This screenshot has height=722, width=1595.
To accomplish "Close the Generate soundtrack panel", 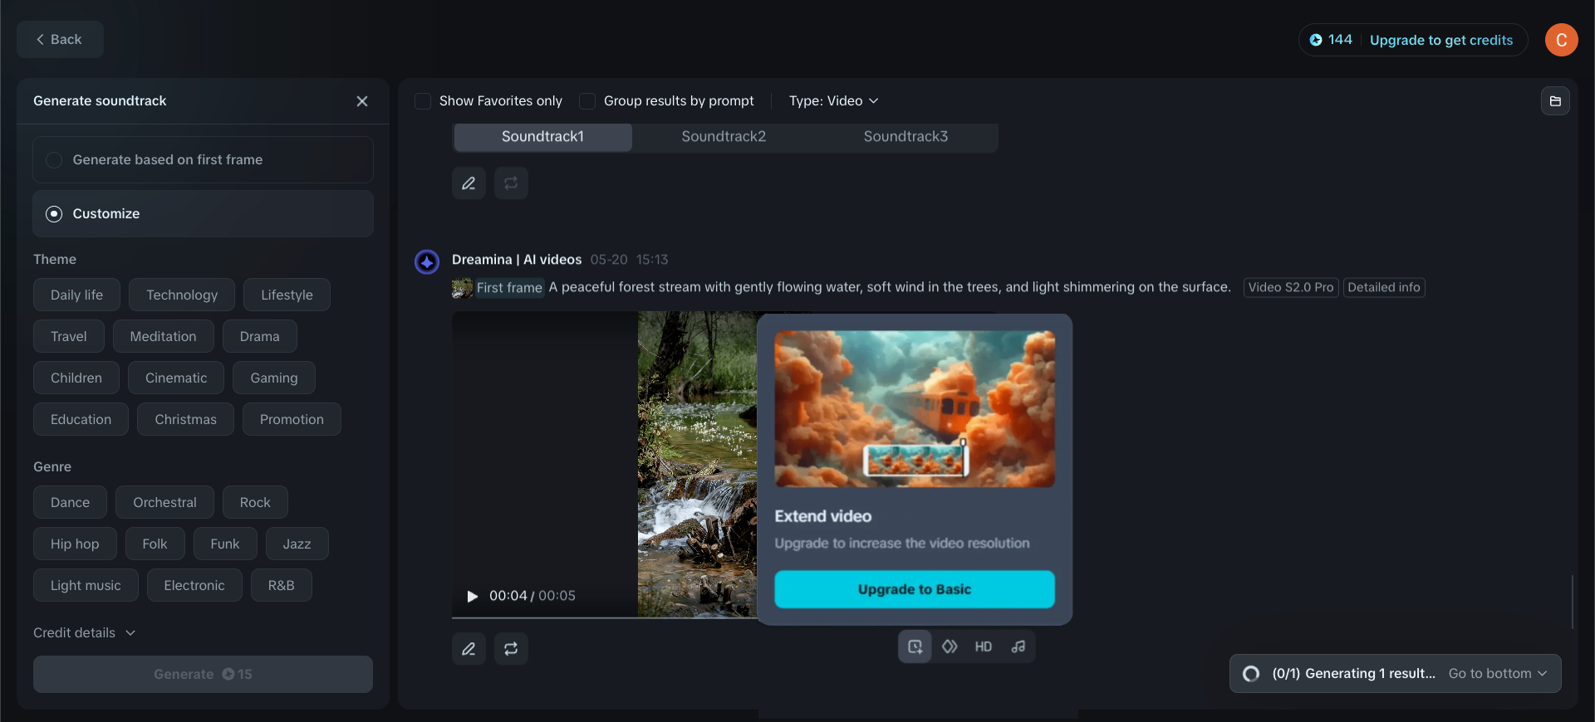I will (x=362, y=101).
